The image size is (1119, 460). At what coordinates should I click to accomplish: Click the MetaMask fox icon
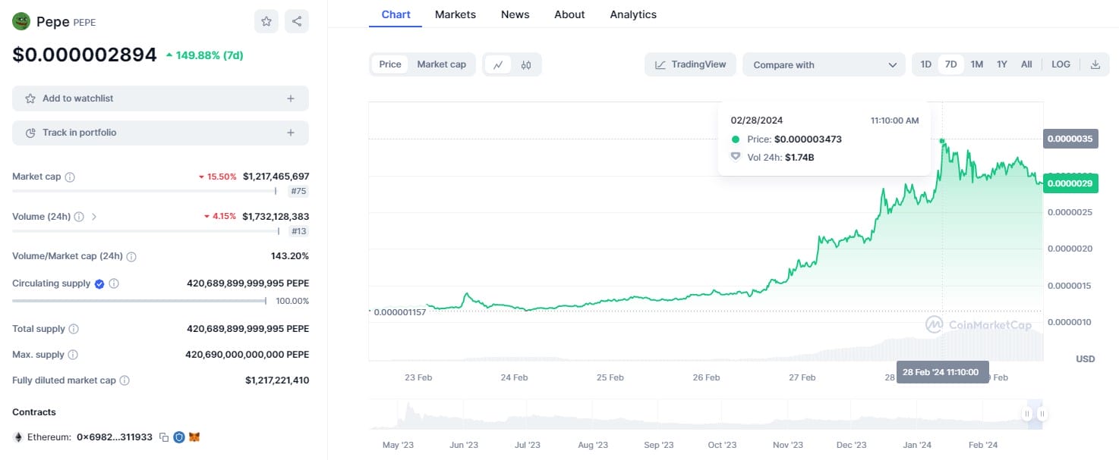click(x=194, y=437)
